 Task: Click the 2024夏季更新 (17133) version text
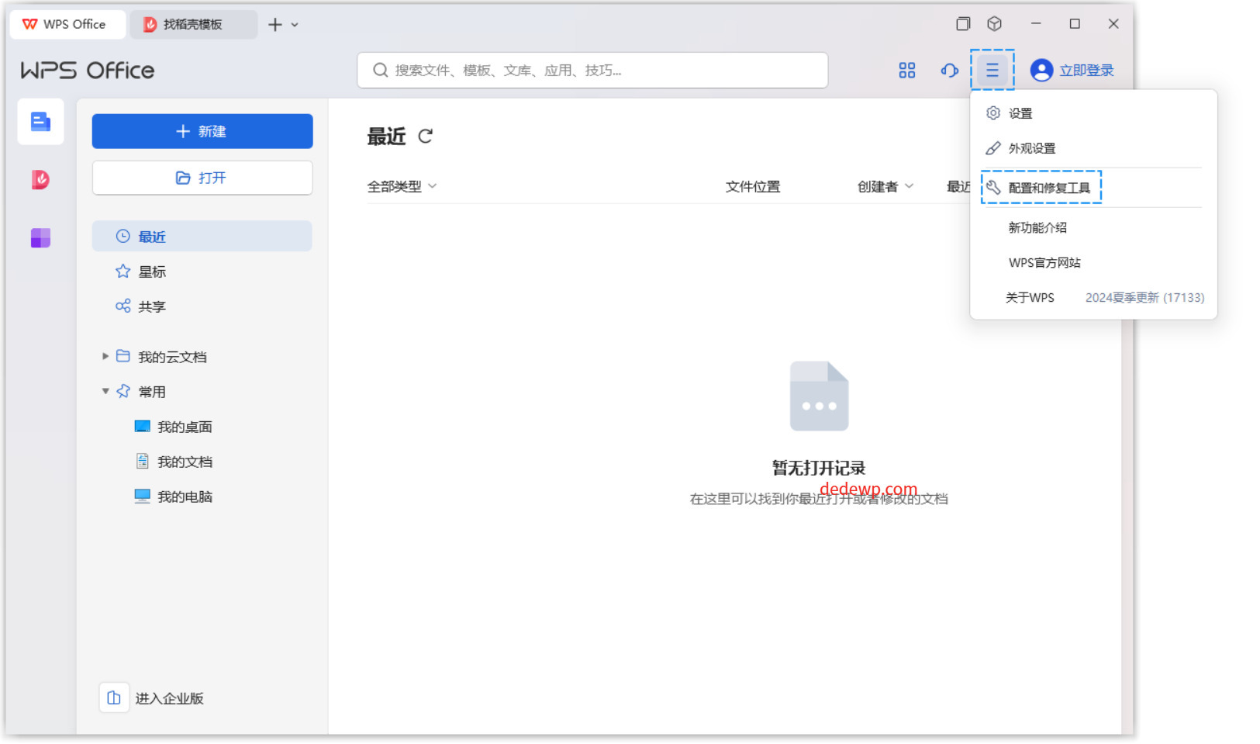click(1144, 298)
